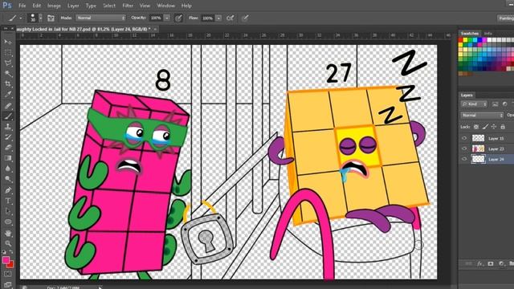Select the Move tool
Viewport: 514px width, 289px height.
pos(8,42)
